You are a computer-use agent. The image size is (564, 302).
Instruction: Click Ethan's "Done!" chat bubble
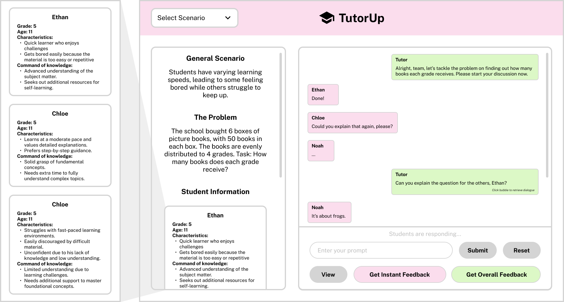point(323,95)
